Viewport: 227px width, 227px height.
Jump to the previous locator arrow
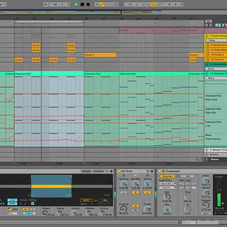(207, 25)
